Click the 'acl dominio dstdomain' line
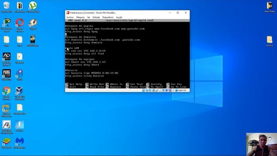The width and height of the screenshot is (277, 156). pyautogui.click(x=103, y=40)
